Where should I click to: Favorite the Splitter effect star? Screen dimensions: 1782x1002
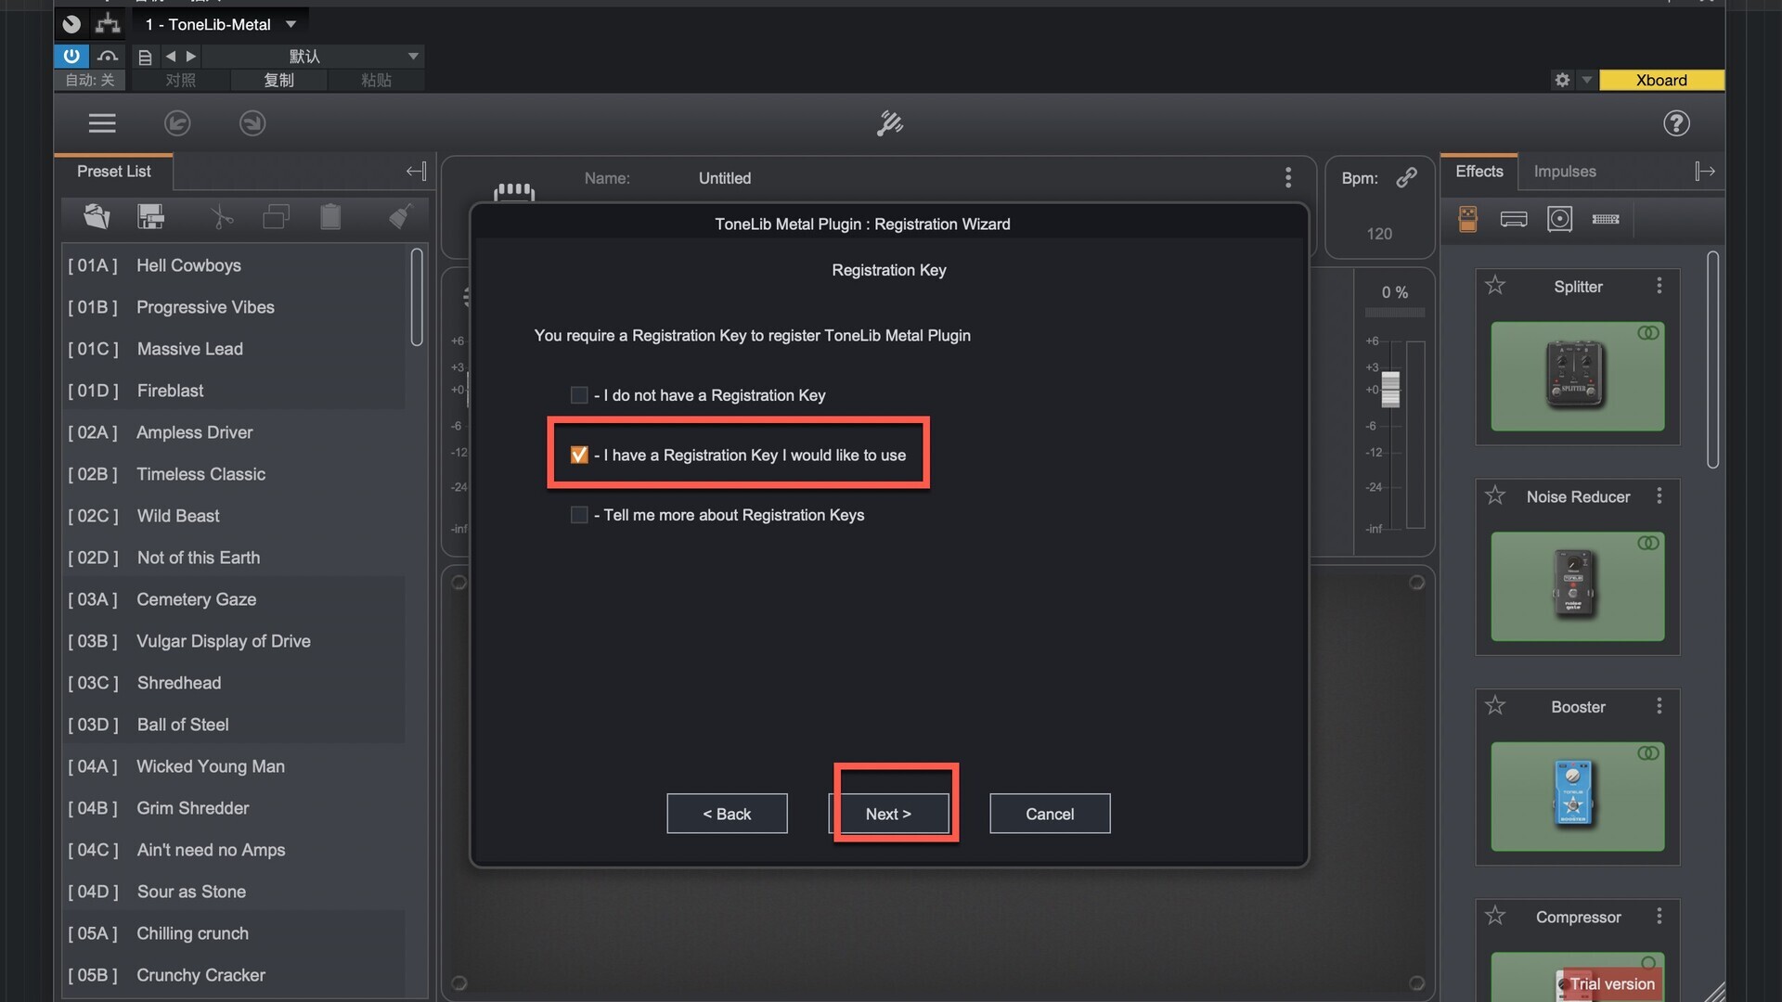1494,286
